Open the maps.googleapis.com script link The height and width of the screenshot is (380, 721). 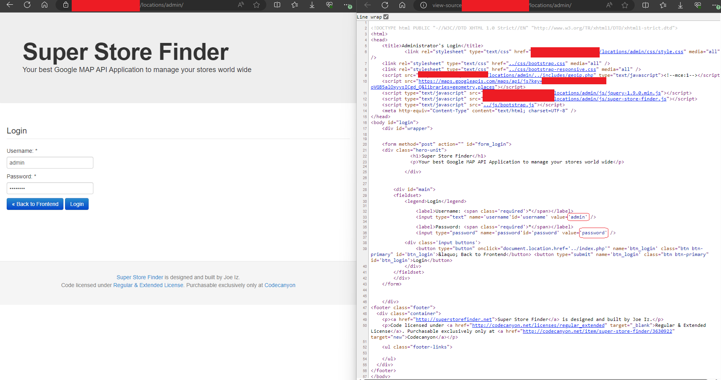click(480, 81)
